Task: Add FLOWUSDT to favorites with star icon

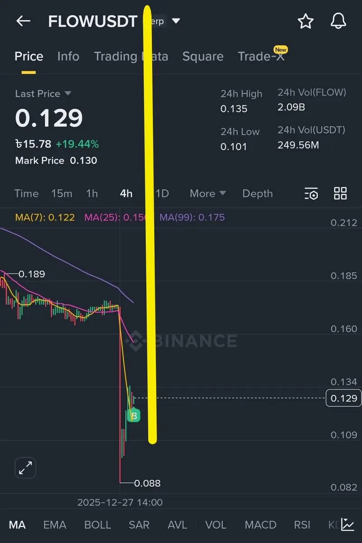Action: (306, 21)
